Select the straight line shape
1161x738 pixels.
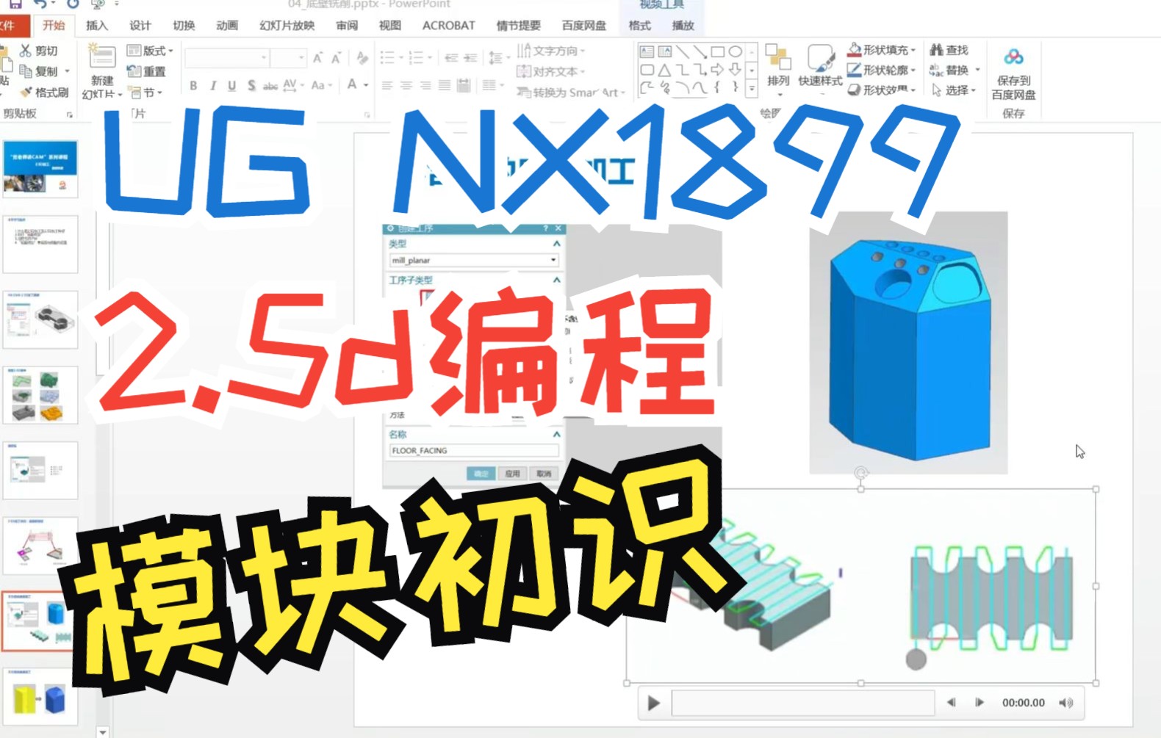[683, 51]
